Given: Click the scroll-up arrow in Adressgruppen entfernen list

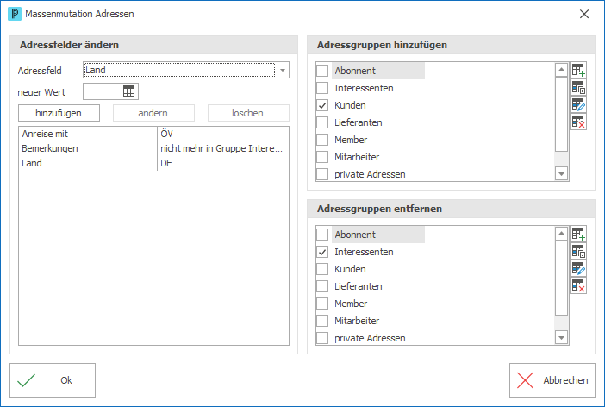Looking at the screenshot, I should (561, 234).
